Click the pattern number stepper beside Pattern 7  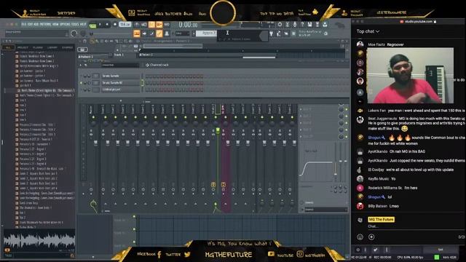point(194,33)
